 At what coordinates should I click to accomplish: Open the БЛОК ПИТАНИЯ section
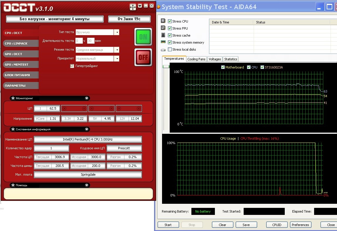(x=21, y=75)
